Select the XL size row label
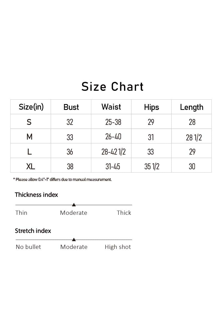The width and height of the screenshot is (222, 333). tap(31, 166)
